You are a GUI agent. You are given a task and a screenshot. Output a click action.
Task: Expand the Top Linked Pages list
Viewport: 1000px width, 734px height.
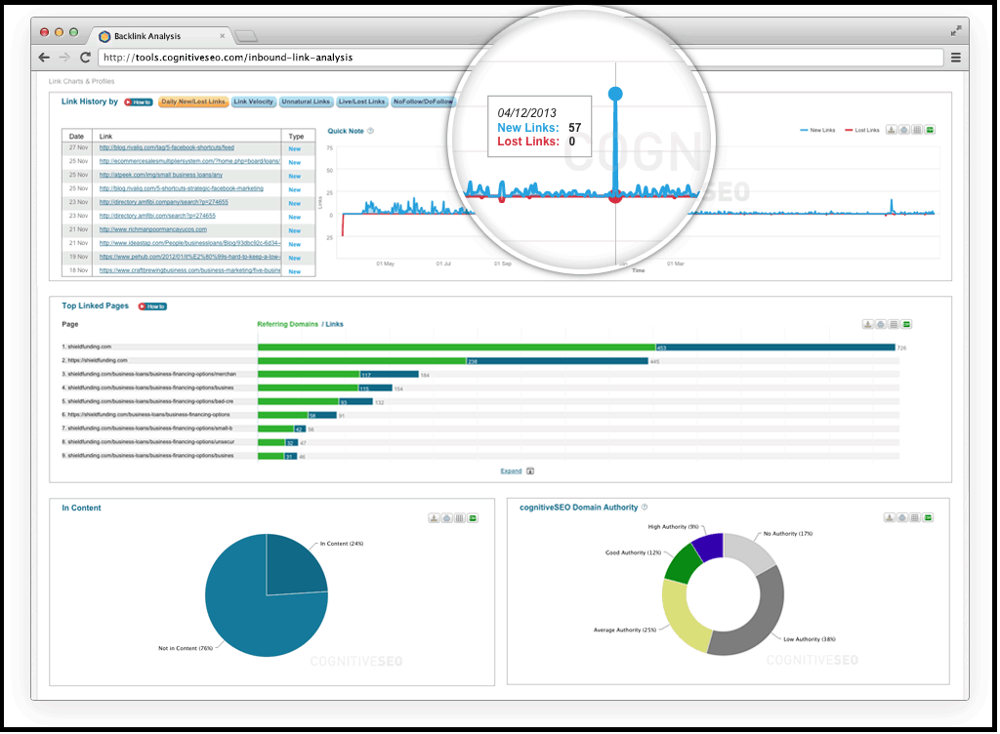[512, 470]
